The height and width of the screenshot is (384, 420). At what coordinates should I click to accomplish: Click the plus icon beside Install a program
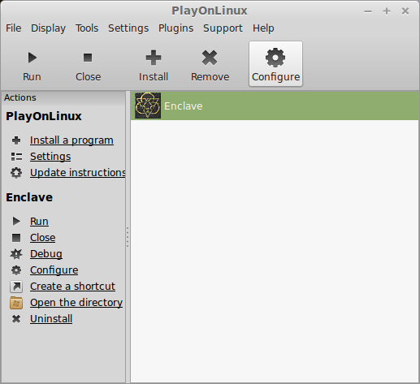[x=16, y=140]
